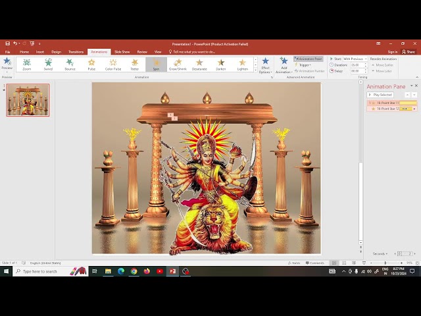Open Add Animation dropdown
This screenshot has height=316, width=421.
pyautogui.click(x=284, y=65)
